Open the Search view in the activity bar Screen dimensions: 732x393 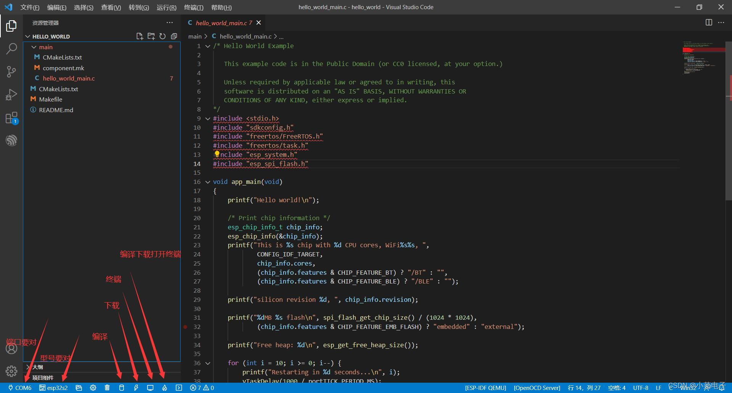pyautogui.click(x=11, y=48)
